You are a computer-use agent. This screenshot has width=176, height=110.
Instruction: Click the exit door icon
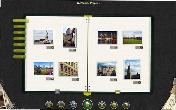pyautogui.click(x=126, y=105)
